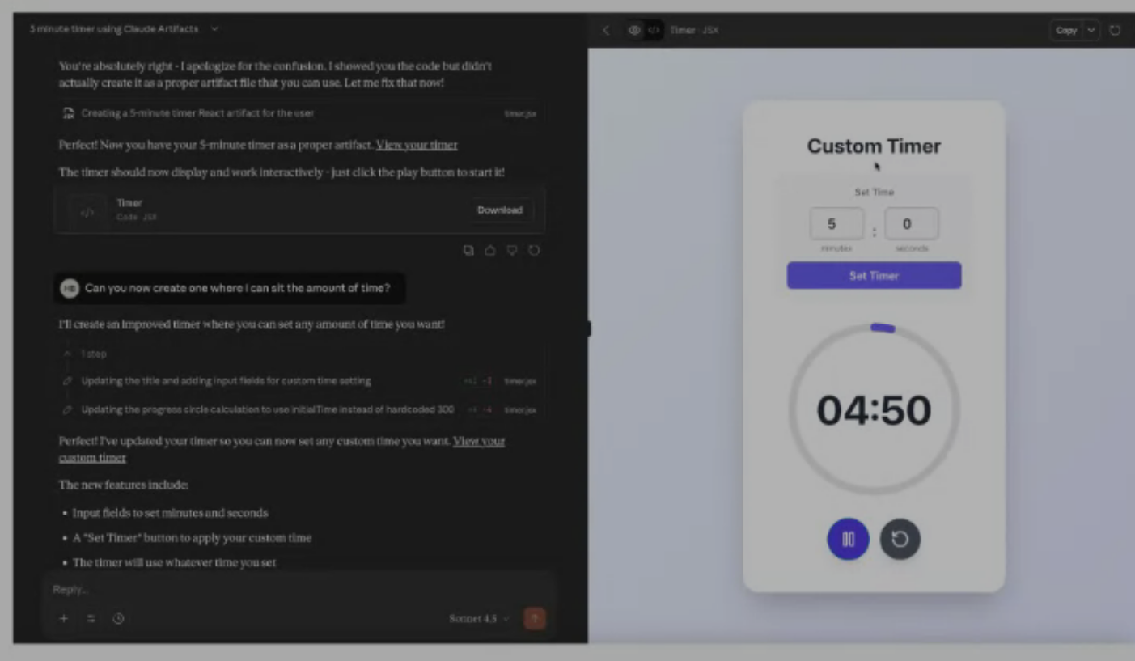Reset the timer with the circular arrow button
Image resolution: width=1135 pixels, height=661 pixels.
point(900,539)
